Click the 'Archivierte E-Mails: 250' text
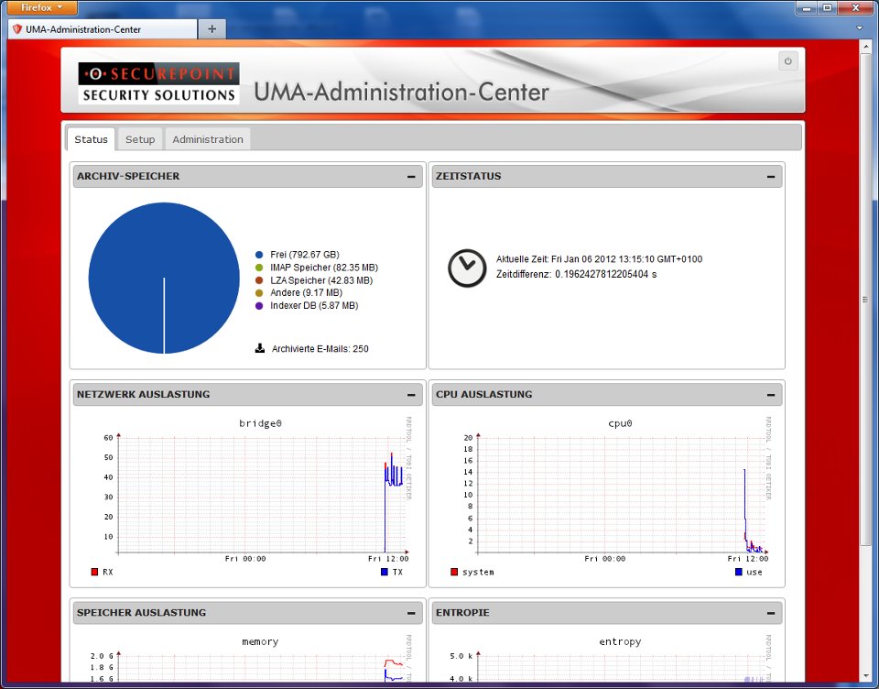This screenshot has height=689, width=879. pyautogui.click(x=320, y=349)
